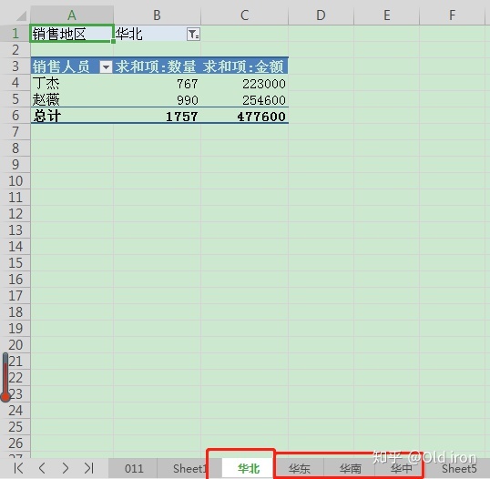This screenshot has width=490, height=479.
Task: Switch to the Sheet5 tab
Action: (459, 469)
